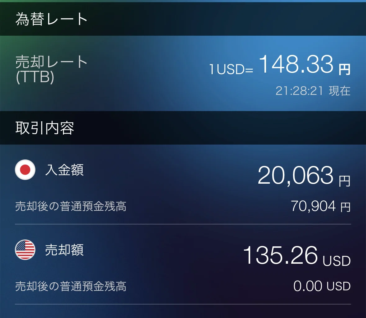Tap the 売却レート (TTB) label
The image size is (366, 318).
click(x=51, y=69)
